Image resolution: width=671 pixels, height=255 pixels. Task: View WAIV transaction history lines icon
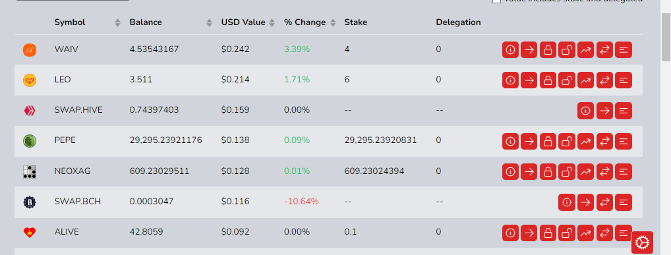coord(624,49)
